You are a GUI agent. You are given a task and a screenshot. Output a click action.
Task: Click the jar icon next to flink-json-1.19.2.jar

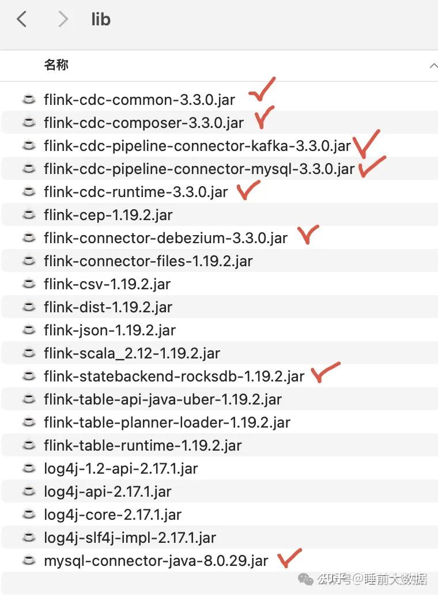click(x=29, y=330)
